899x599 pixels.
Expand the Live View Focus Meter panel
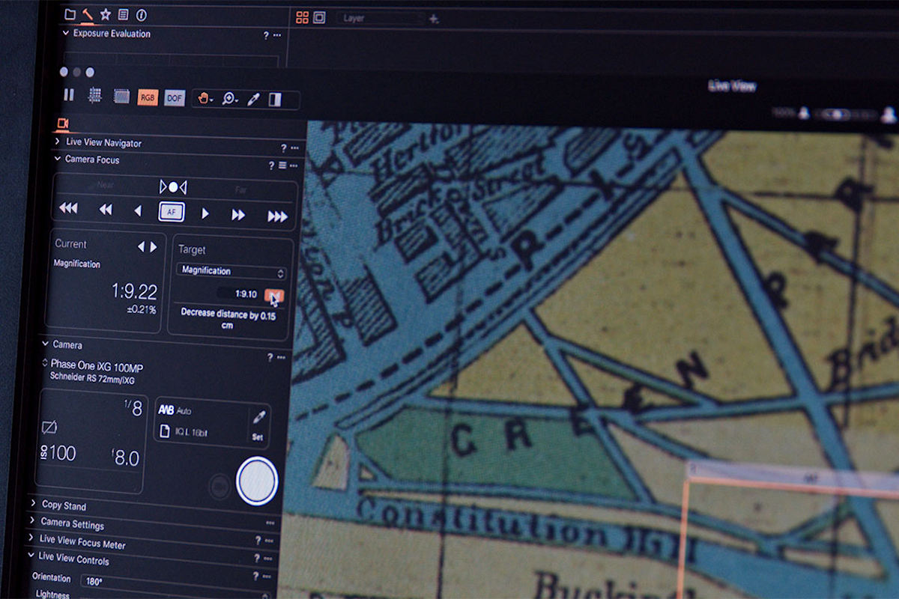click(31, 538)
